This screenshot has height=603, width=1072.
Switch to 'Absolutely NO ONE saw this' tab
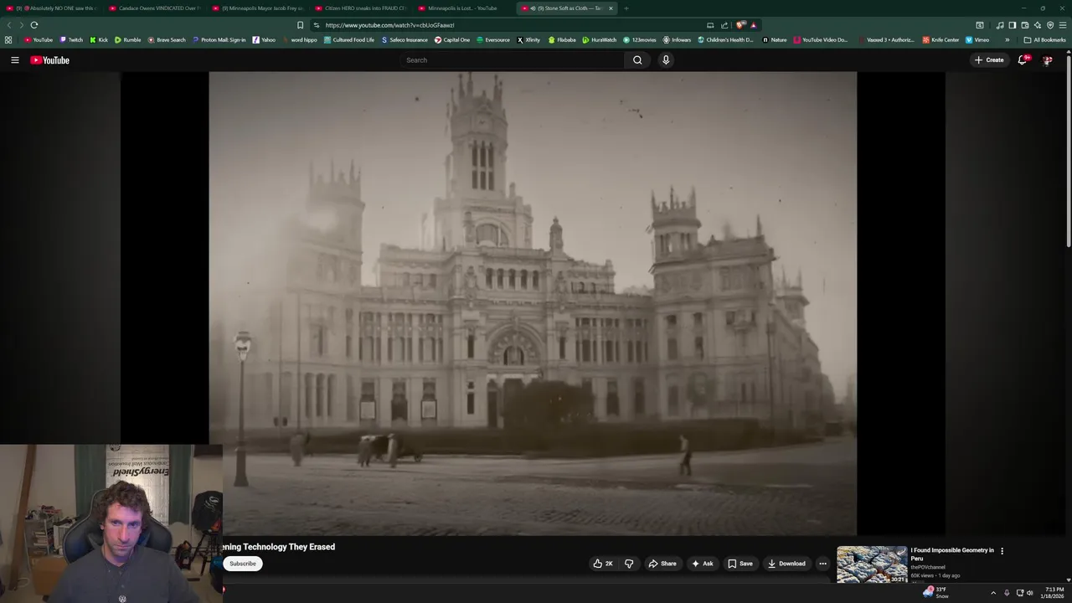(52, 8)
